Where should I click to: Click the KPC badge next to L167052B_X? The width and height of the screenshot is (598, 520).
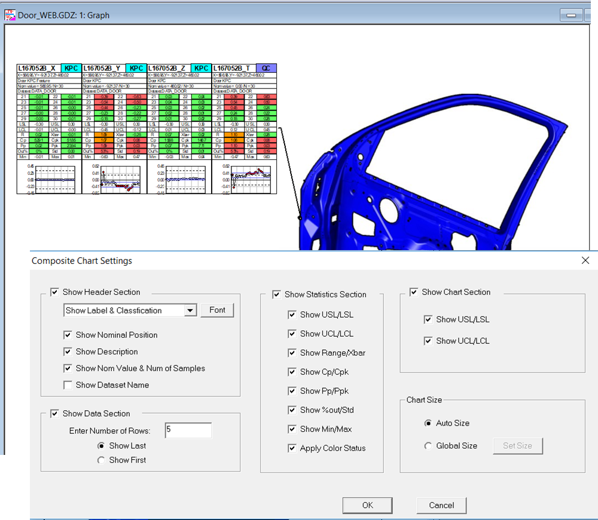click(71, 69)
